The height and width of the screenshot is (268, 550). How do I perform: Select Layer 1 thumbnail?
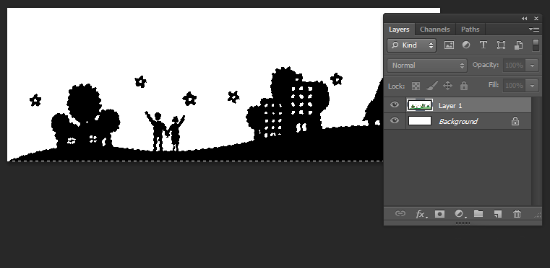click(420, 105)
